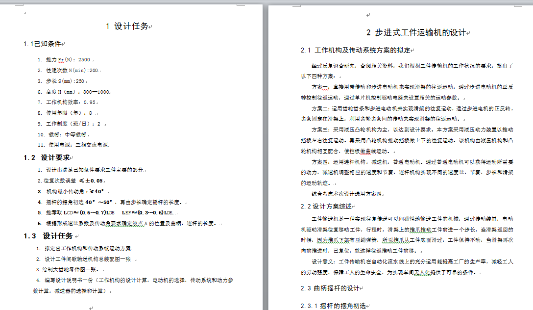The width and height of the screenshot is (533, 310).
Task: Click the paragraph starting '方案二：运用齿轮齿条'
Action: [x=412, y=108]
